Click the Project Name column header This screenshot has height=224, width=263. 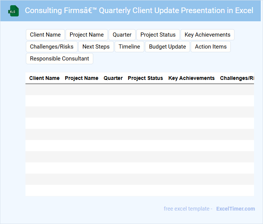click(x=81, y=78)
